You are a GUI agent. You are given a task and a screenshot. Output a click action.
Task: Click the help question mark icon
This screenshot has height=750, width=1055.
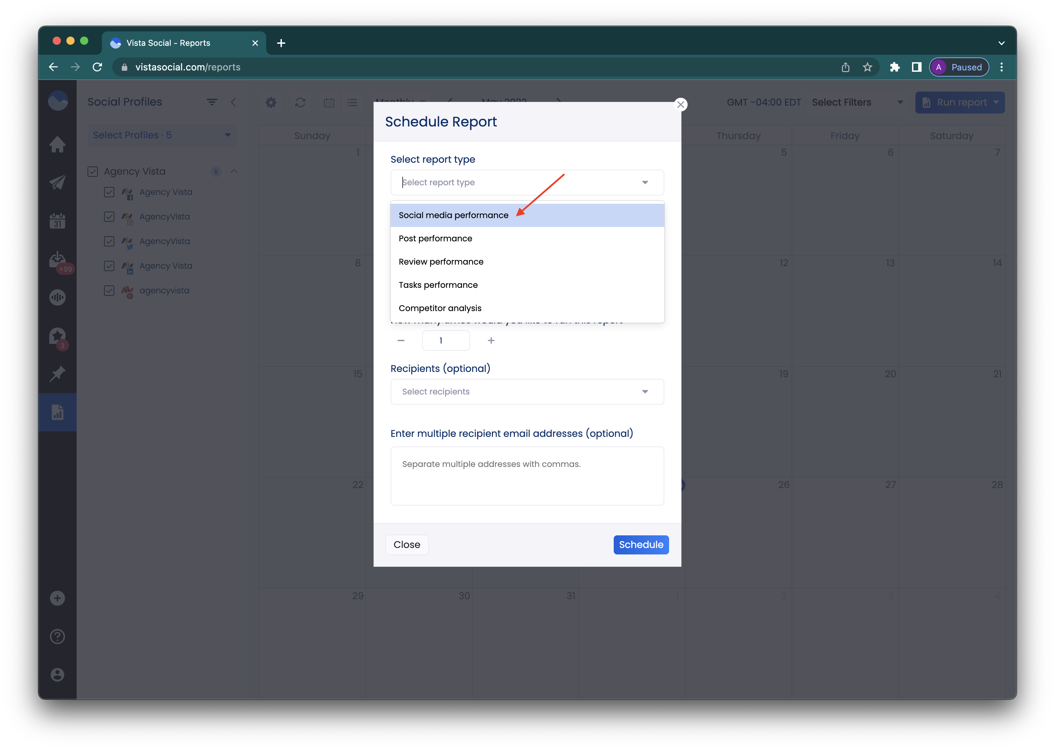pyautogui.click(x=57, y=637)
